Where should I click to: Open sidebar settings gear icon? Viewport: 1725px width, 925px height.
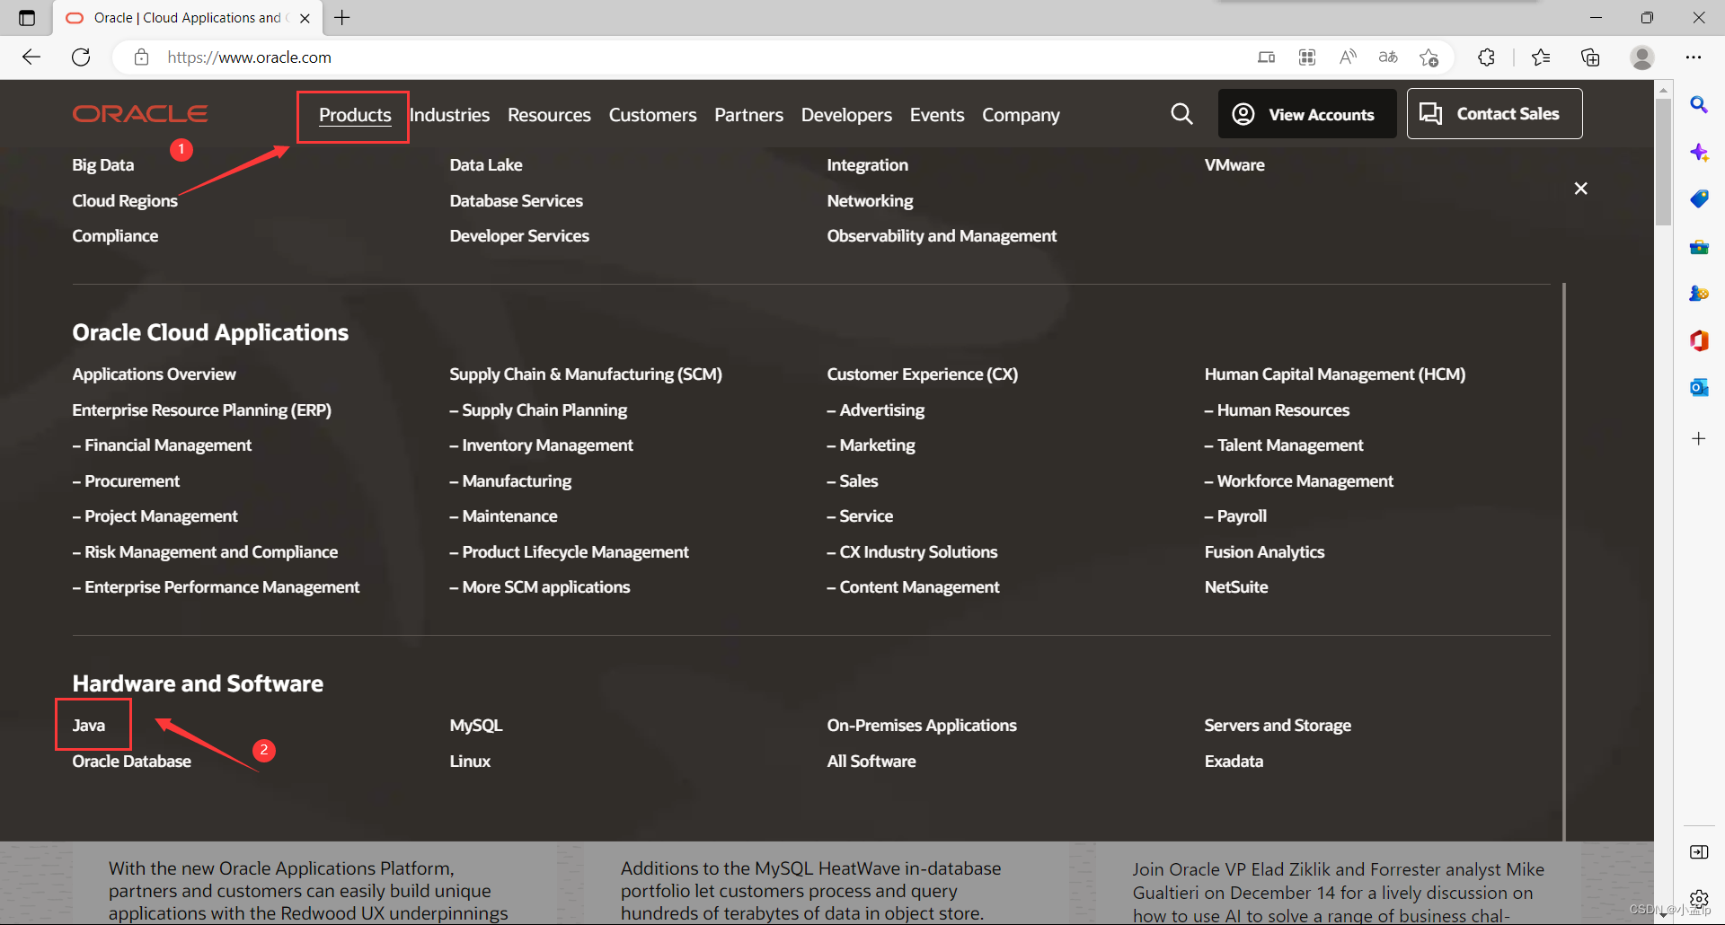click(x=1698, y=899)
